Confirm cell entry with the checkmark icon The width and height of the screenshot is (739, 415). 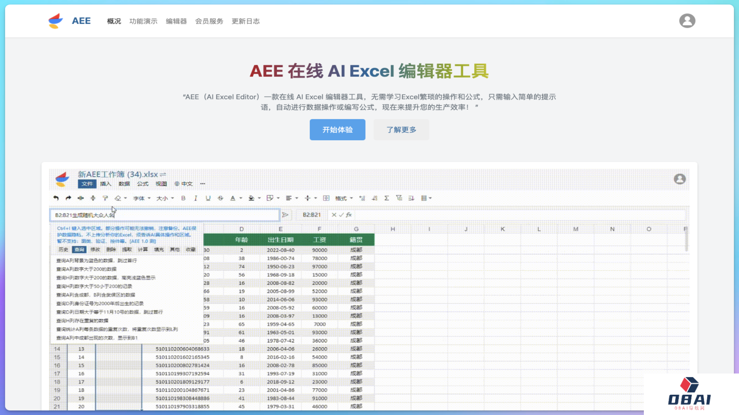click(x=342, y=215)
